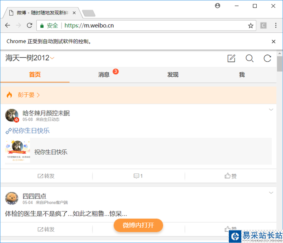The height and width of the screenshot is (243, 283).
Task: Click the address bar showing m.weibo.cn
Action: [x=146, y=25]
